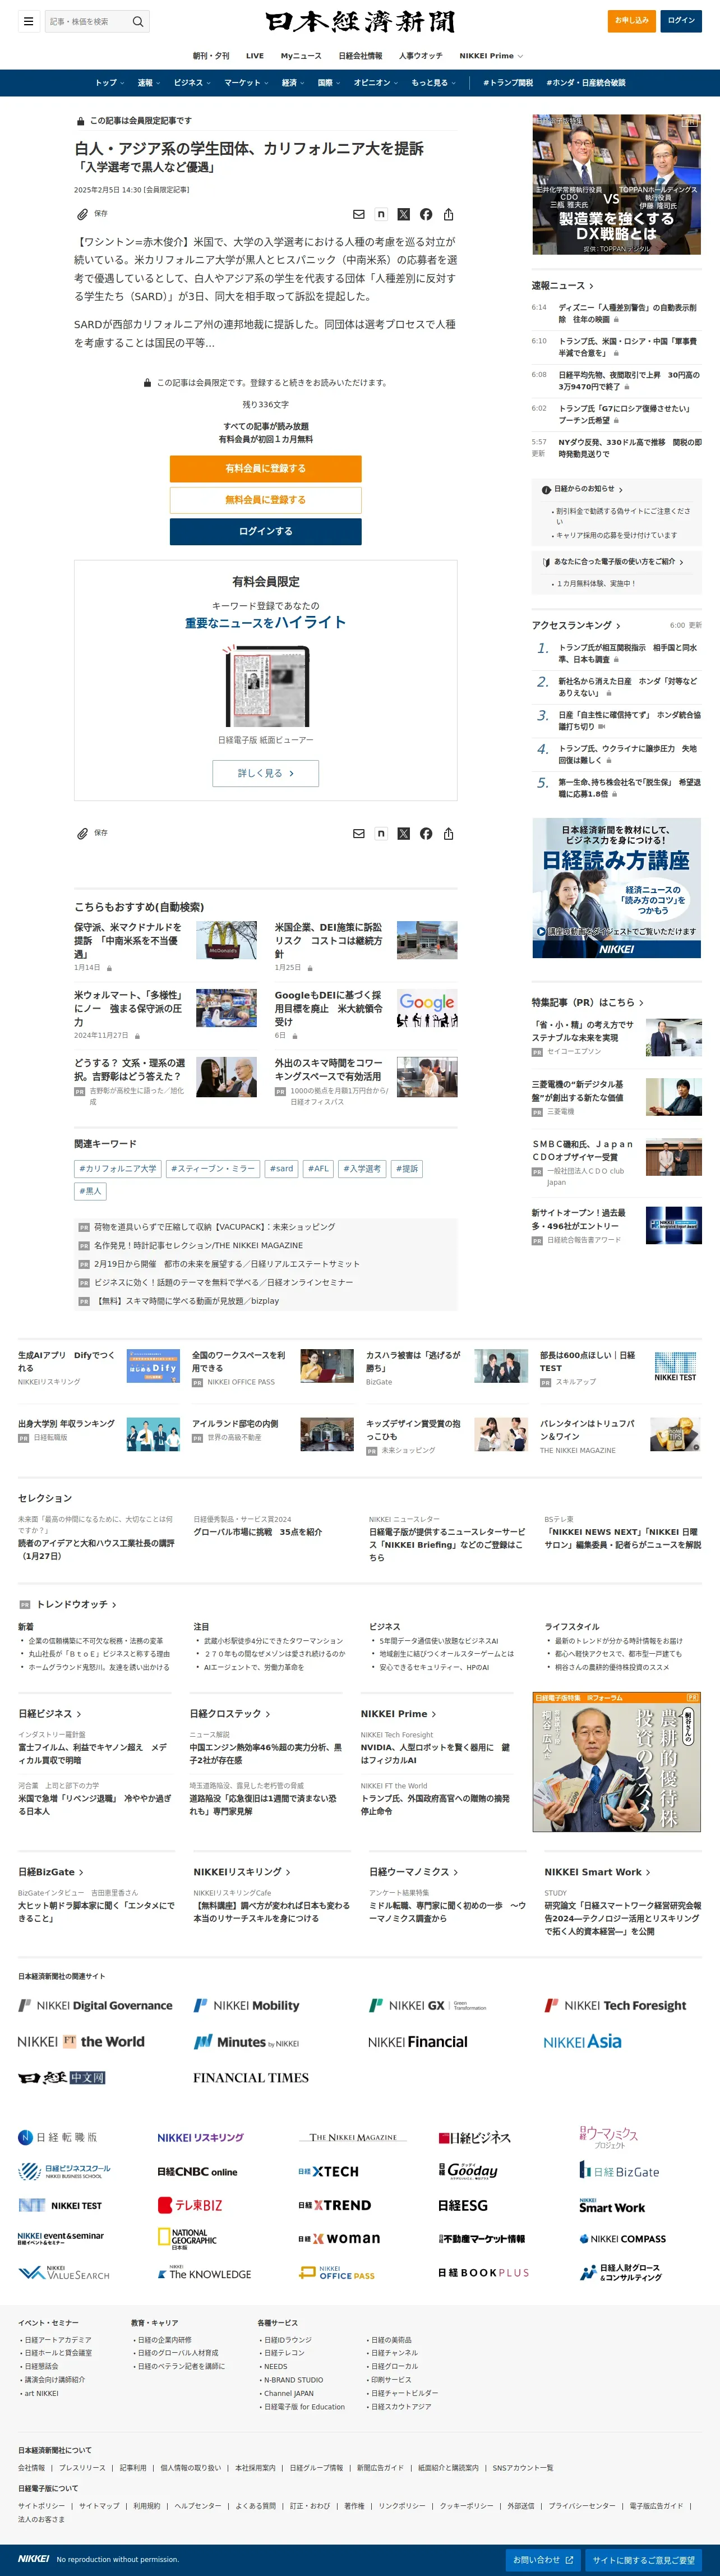Click 無料会員に登録する button
The image size is (720, 2576).
click(265, 500)
